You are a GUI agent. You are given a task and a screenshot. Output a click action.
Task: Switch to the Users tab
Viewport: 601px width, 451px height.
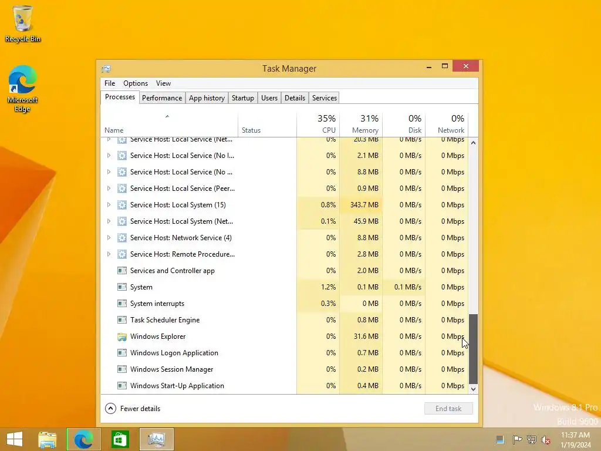pos(269,98)
